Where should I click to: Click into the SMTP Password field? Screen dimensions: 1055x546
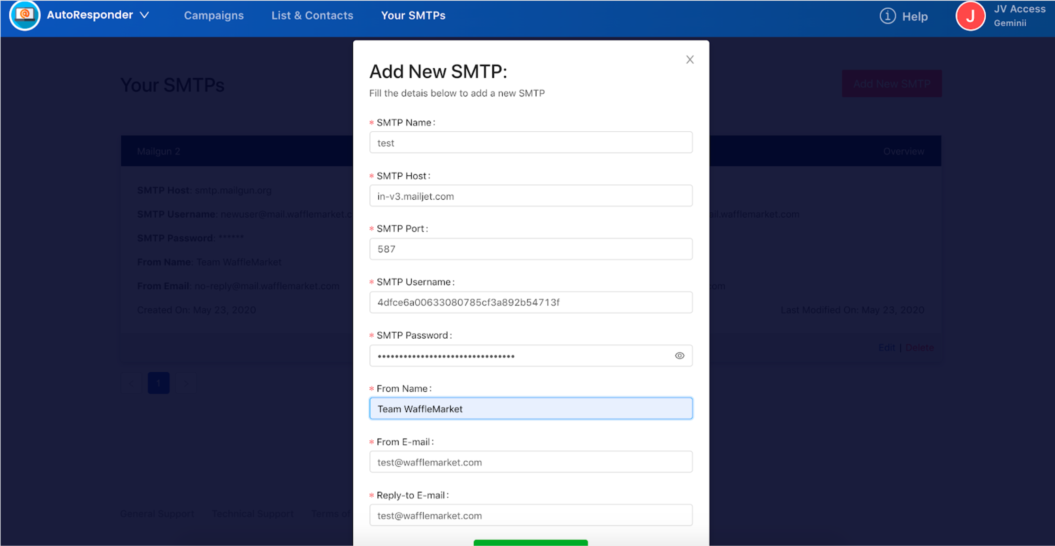tap(520, 356)
